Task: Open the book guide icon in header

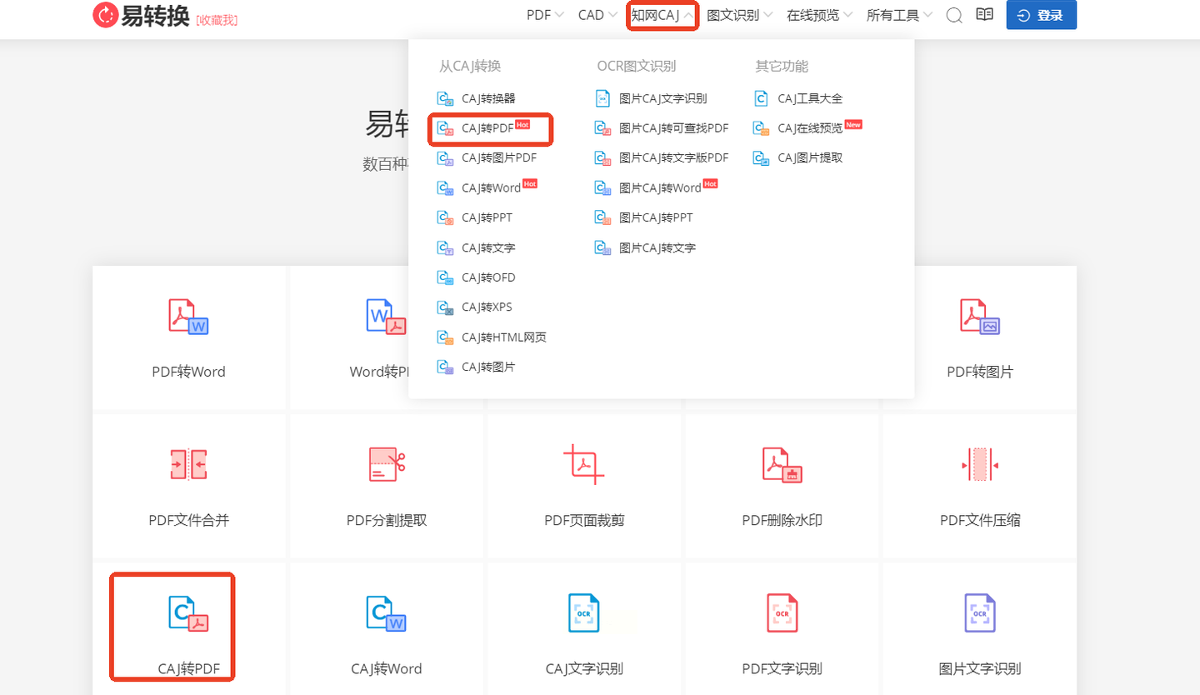Action: coord(984,15)
